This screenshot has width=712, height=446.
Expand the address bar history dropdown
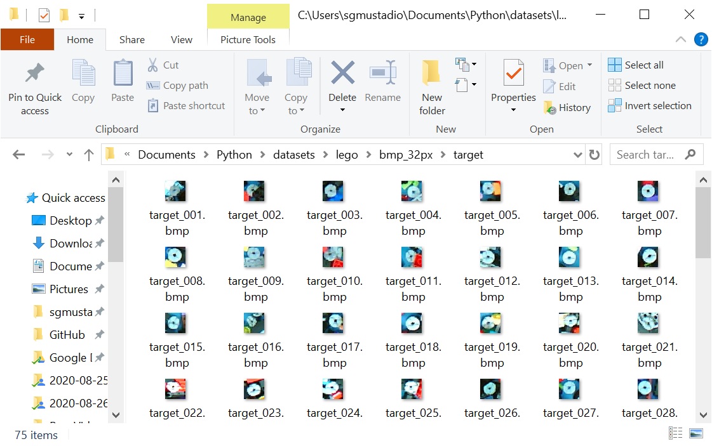577,155
